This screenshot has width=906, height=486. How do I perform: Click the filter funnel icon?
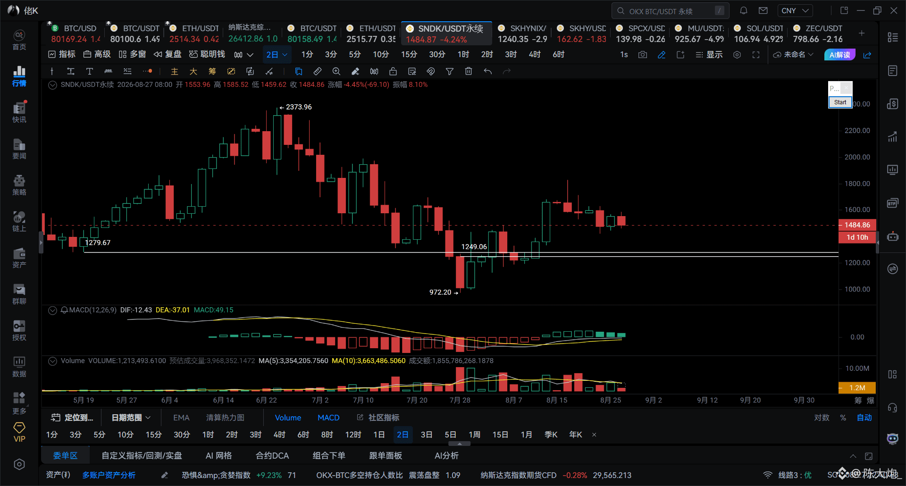tap(450, 71)
